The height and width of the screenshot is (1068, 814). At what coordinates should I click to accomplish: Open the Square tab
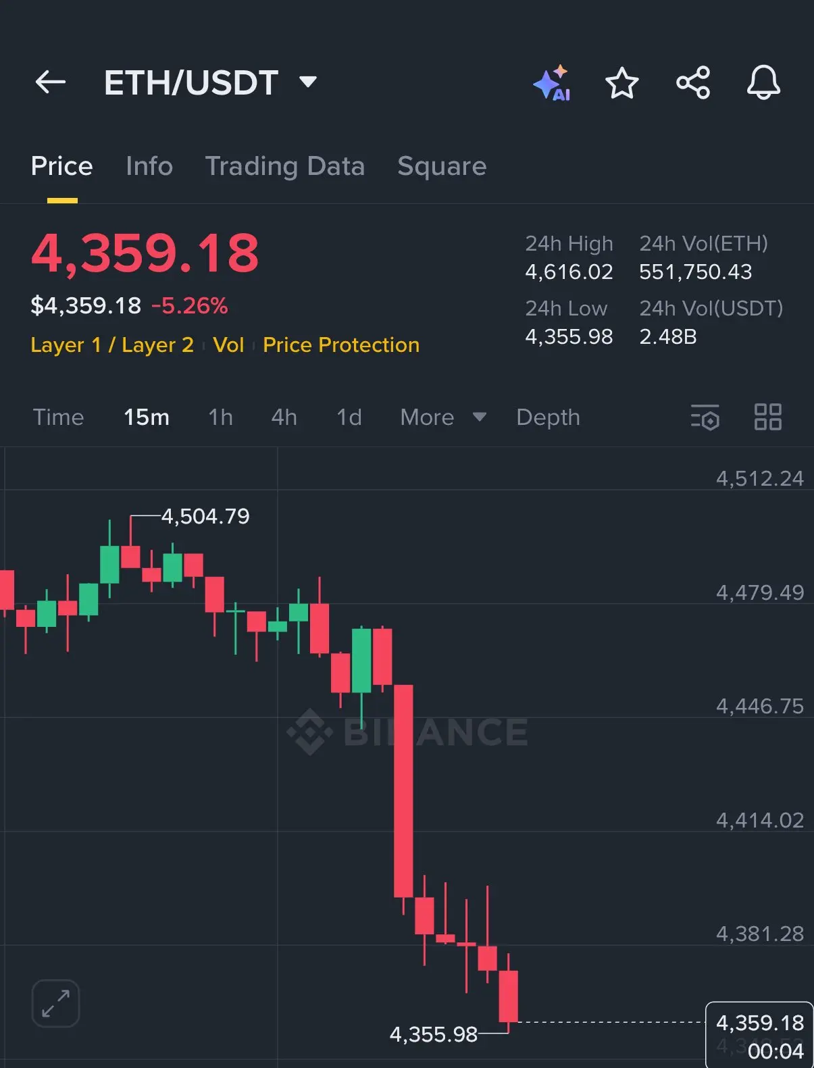click(x=442, y=167)
